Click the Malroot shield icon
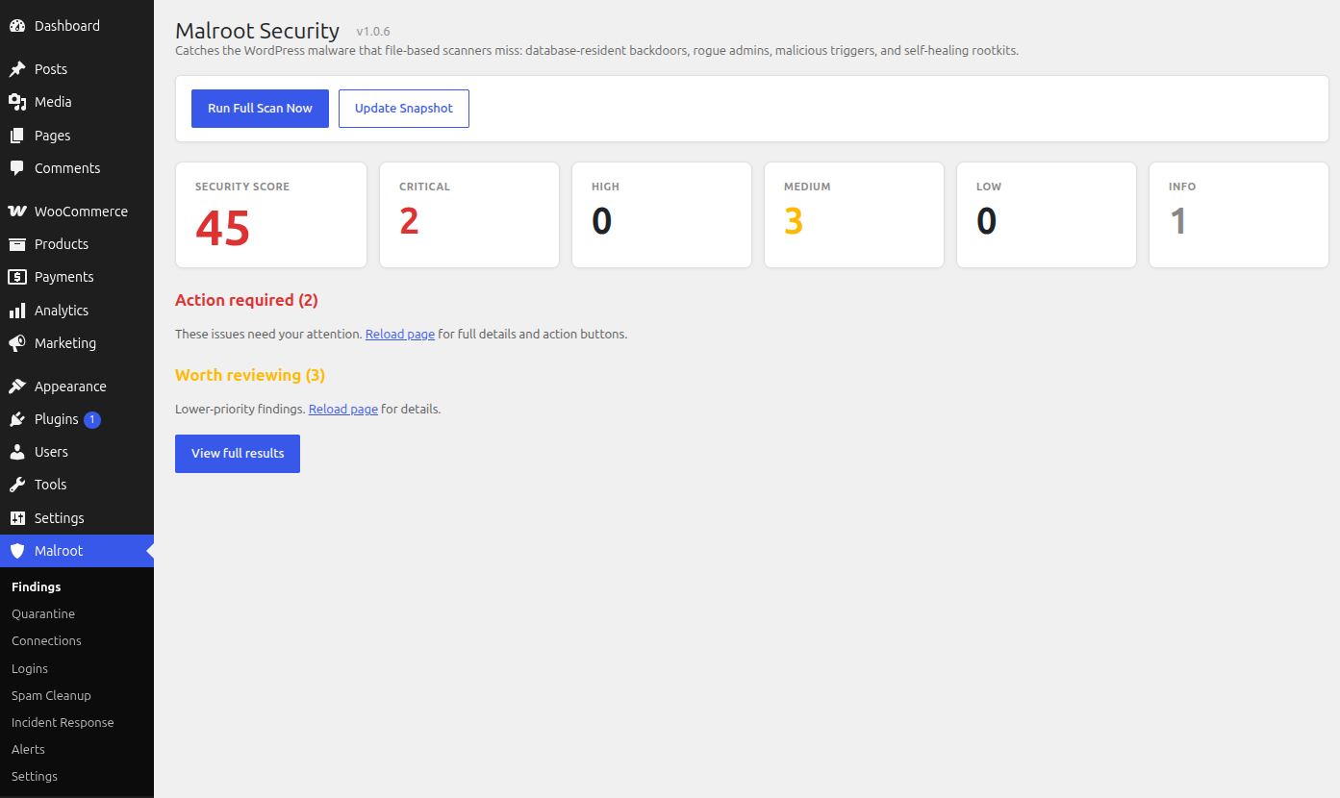 click(x=17, y=551)
